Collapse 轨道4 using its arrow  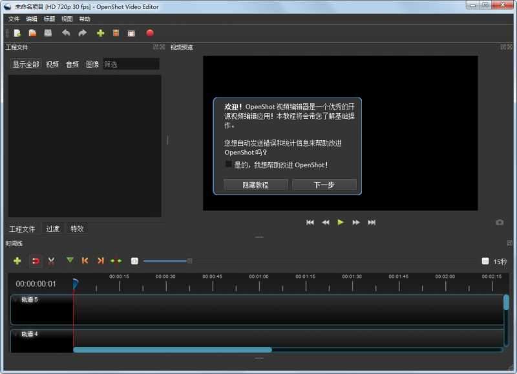click(x=16, y=333)
